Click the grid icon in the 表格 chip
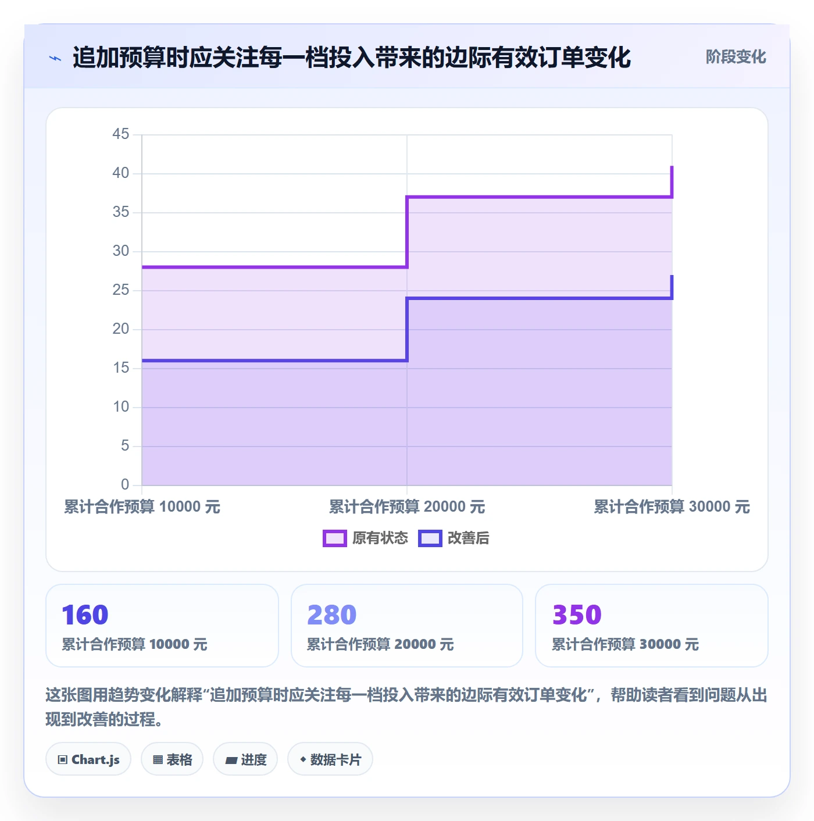Viewport: 814px width, 821px height. pyautogui.click(x=158, y=760)
